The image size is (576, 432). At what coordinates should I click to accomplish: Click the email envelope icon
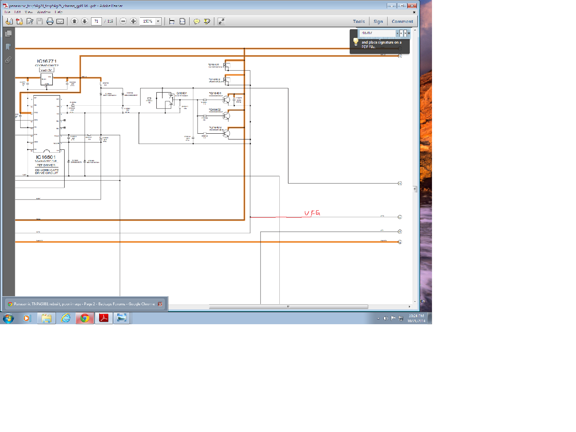60,21
